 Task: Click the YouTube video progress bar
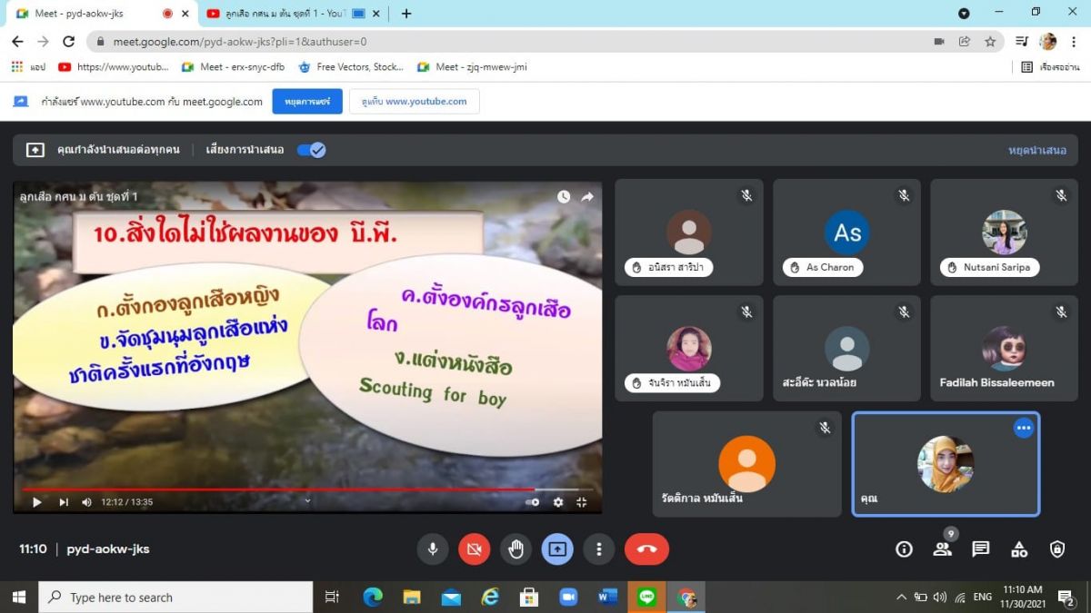tap(273, 489)
